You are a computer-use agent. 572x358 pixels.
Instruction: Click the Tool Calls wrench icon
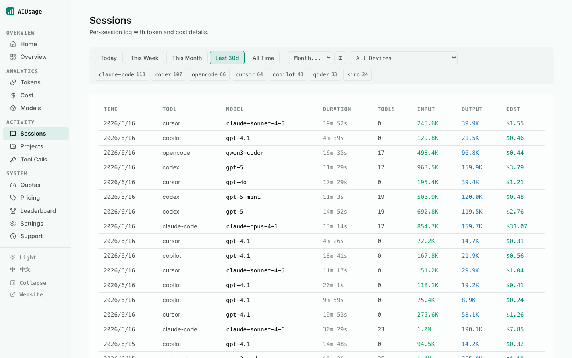click(x=13, y=160)
